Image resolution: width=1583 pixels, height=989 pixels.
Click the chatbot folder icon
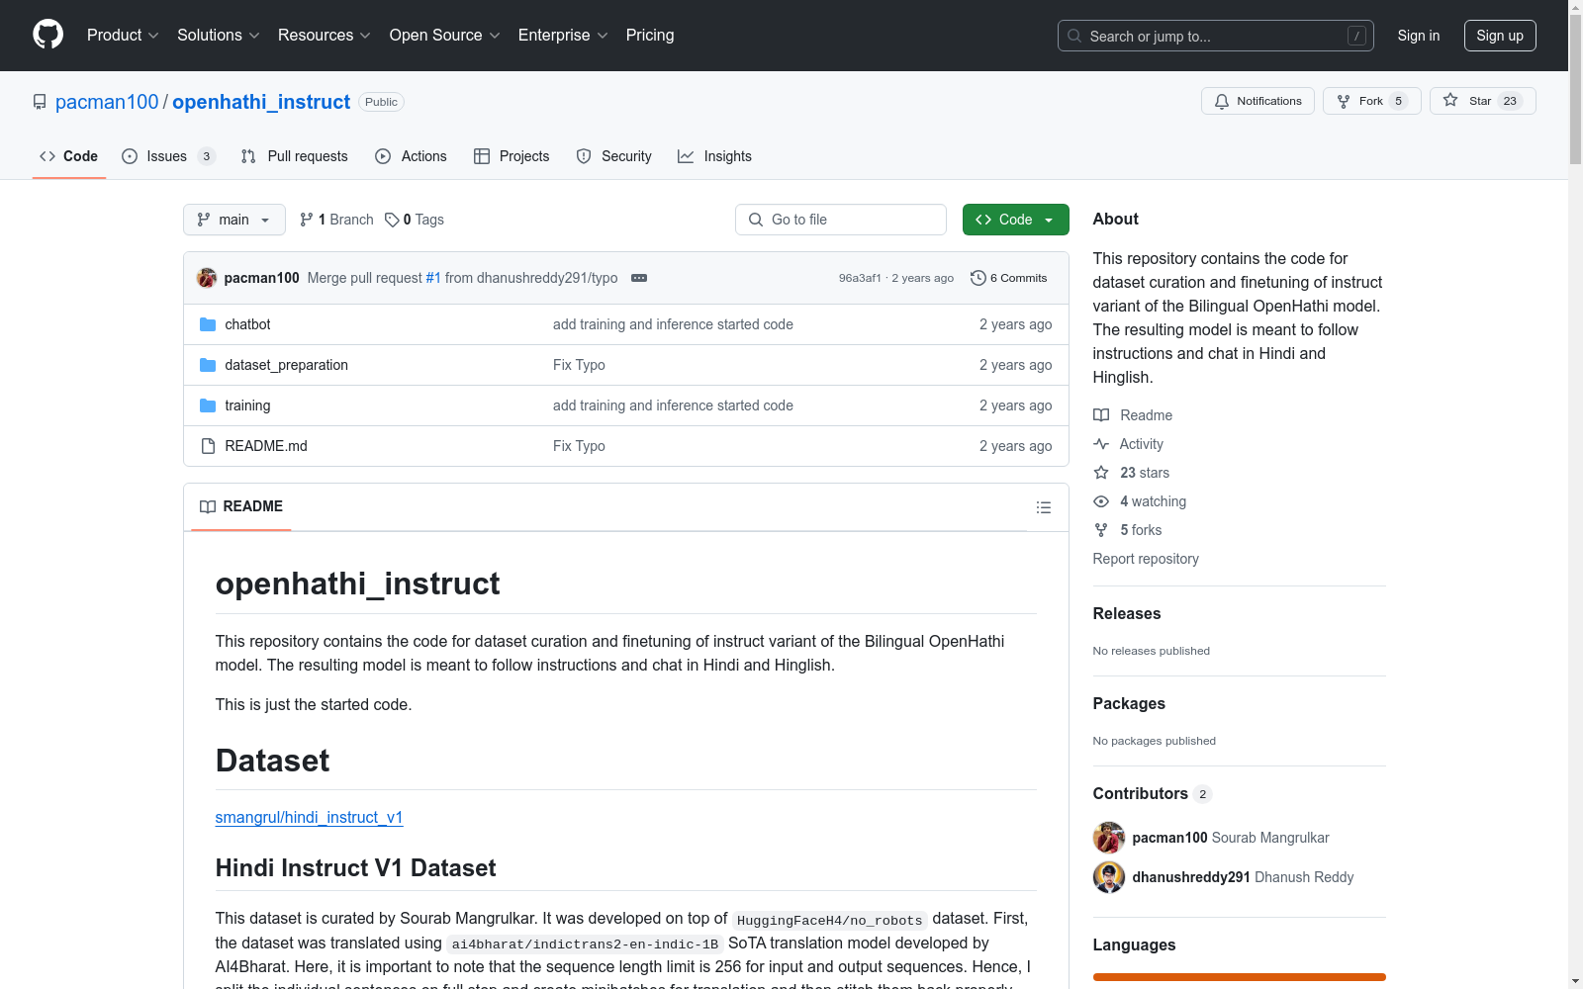(208, 324)
